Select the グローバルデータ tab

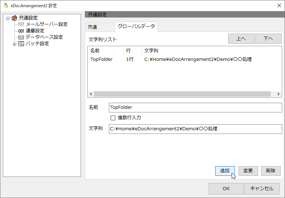point(136,26)
